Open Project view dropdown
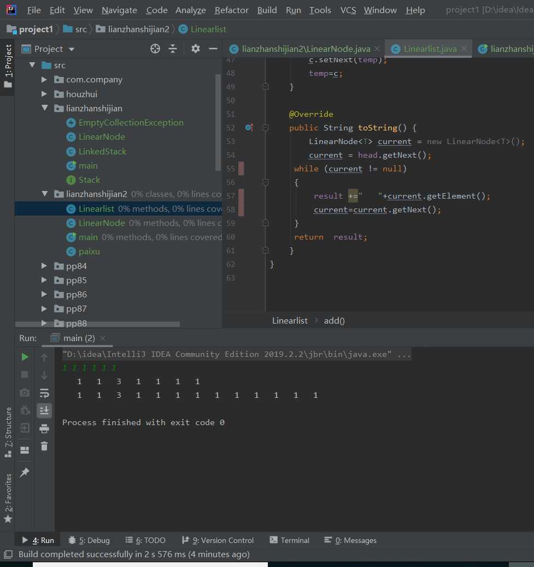Viewport: 534px width, 567px height. point(72,49)
